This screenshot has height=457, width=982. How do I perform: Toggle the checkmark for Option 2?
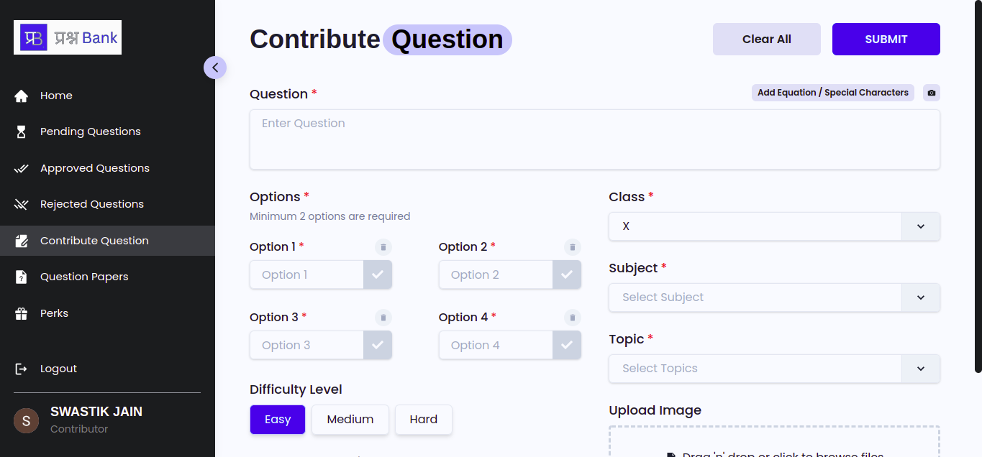click(x=567, y=274)
